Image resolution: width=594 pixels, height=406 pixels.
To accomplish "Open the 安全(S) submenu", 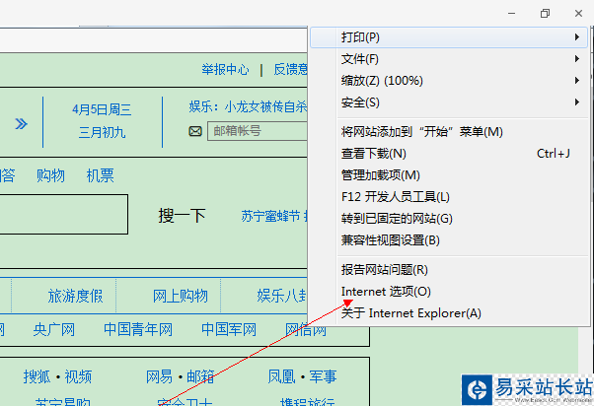I will pyautogui.click(x=449, y=102).
